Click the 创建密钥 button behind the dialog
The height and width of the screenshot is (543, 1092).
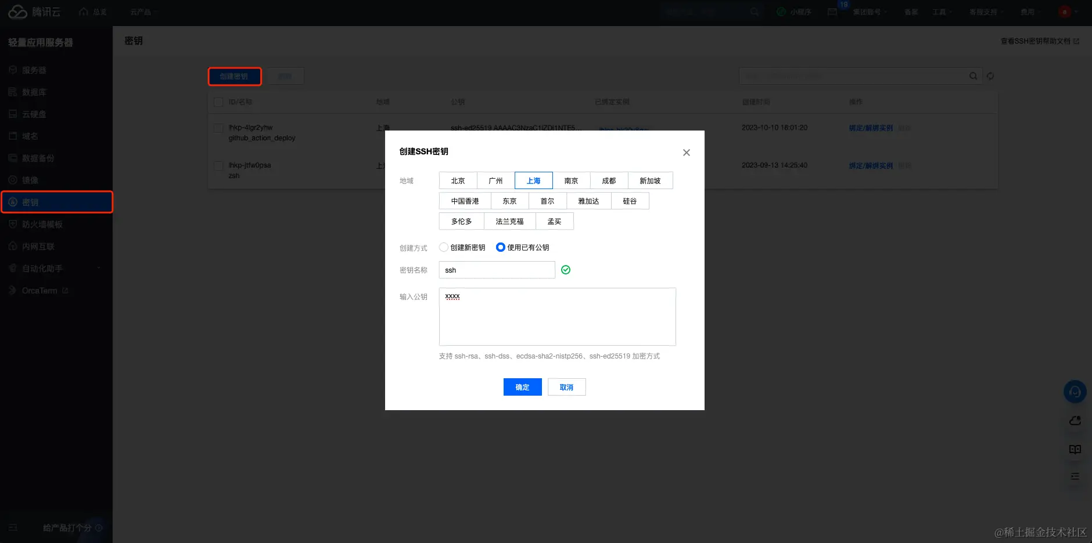click(235, 76)
